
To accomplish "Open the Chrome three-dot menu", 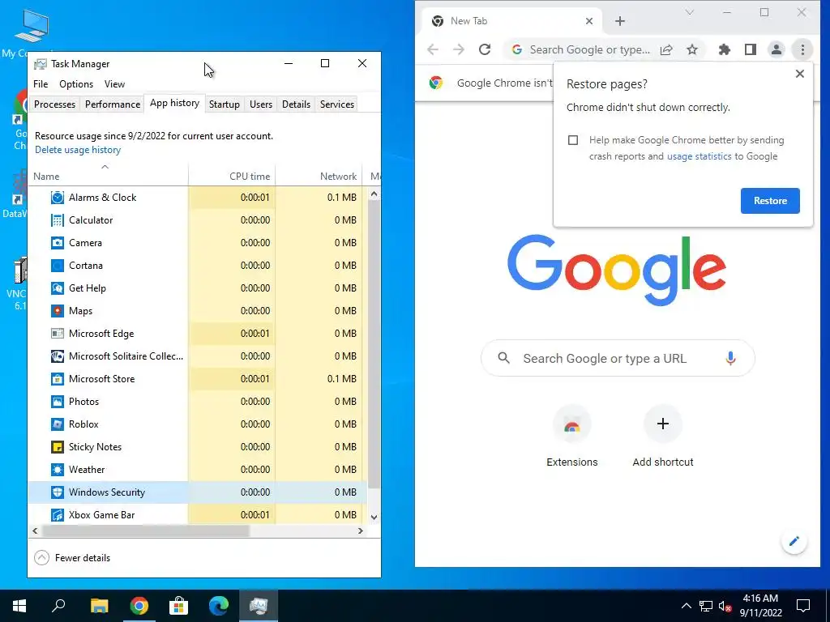I will pyautogui.click(x=802, y=49).
